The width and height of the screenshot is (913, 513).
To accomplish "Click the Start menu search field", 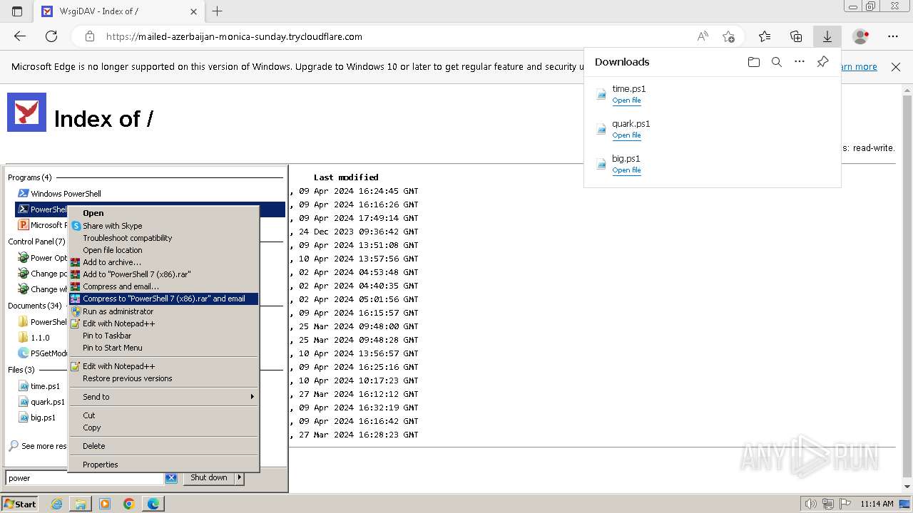I will (86, 478).
